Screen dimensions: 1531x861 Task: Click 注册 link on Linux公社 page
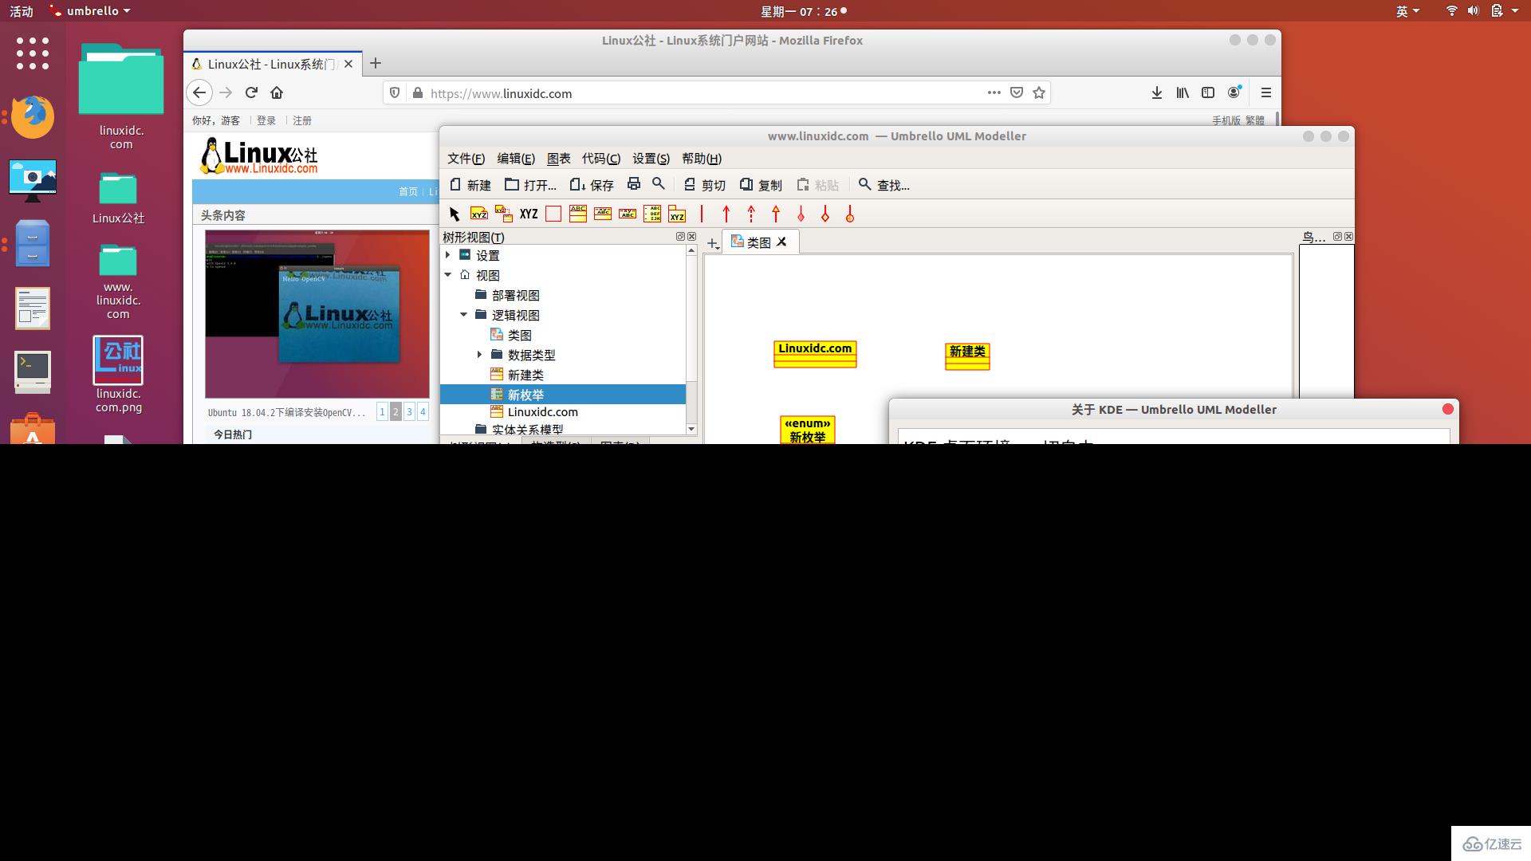click(x=302, y=120)
